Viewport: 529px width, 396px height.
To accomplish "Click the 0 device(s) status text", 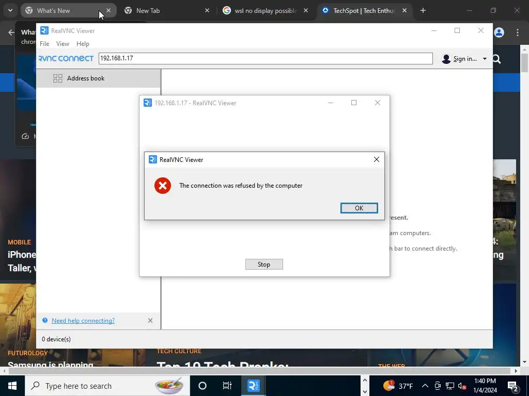I will (x=56, y=339).
